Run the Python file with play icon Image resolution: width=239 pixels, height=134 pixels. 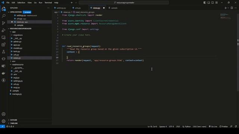point(226,8)
